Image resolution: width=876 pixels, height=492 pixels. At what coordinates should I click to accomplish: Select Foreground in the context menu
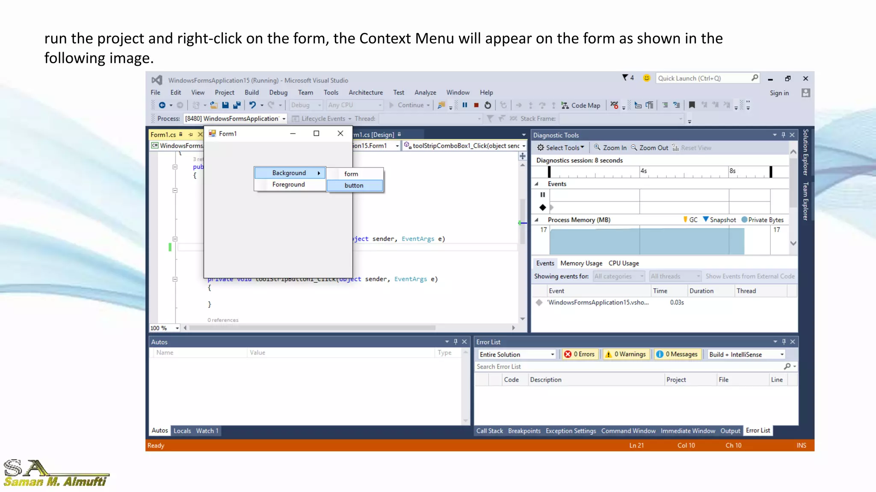pyautogui.click(x=290, y=184)
